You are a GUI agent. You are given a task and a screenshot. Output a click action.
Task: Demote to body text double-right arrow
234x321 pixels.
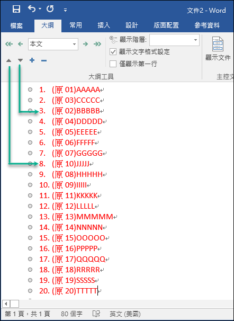(x=97, y=44)
